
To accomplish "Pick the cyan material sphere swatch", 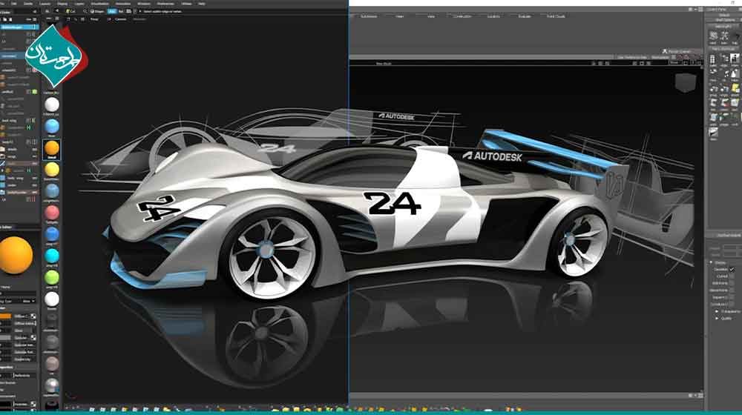I will [52, 256].
